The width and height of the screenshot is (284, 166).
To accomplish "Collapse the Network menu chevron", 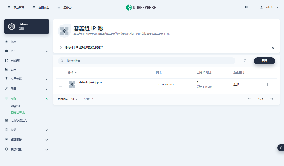I will pos(47,99).
